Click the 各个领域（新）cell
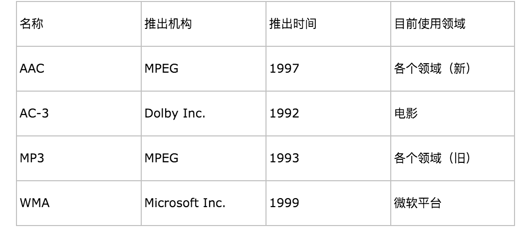Viewport: 525px width, 235px height. [432, 68]
